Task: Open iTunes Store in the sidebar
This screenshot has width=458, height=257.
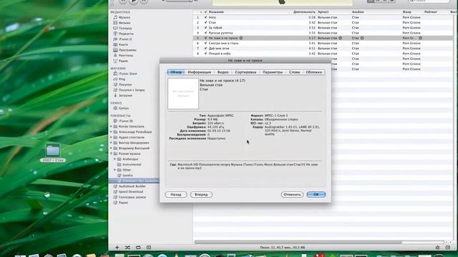Action: 127,74
